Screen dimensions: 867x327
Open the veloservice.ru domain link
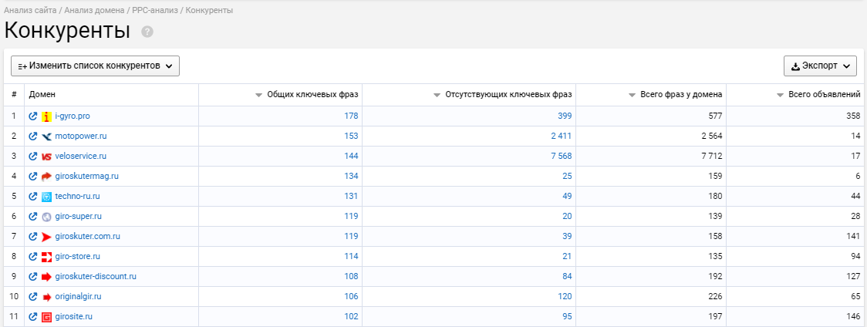coord(81,156)
